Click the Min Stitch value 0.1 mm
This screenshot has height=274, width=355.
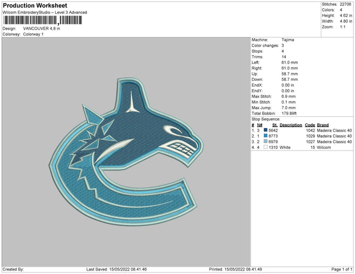point(289,102)
